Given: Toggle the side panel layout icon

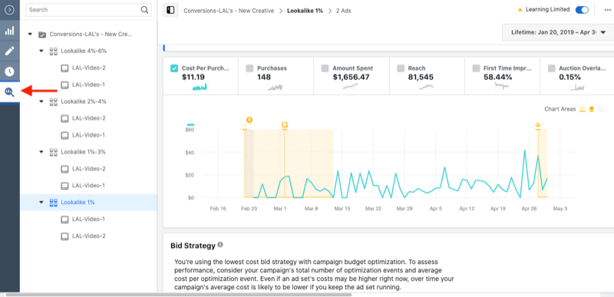Looking at the screenshot, I should click(170, 10).
